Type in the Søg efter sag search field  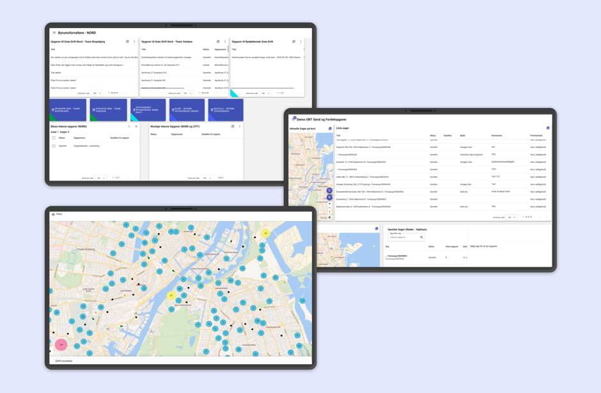click(x=403, y=237)
